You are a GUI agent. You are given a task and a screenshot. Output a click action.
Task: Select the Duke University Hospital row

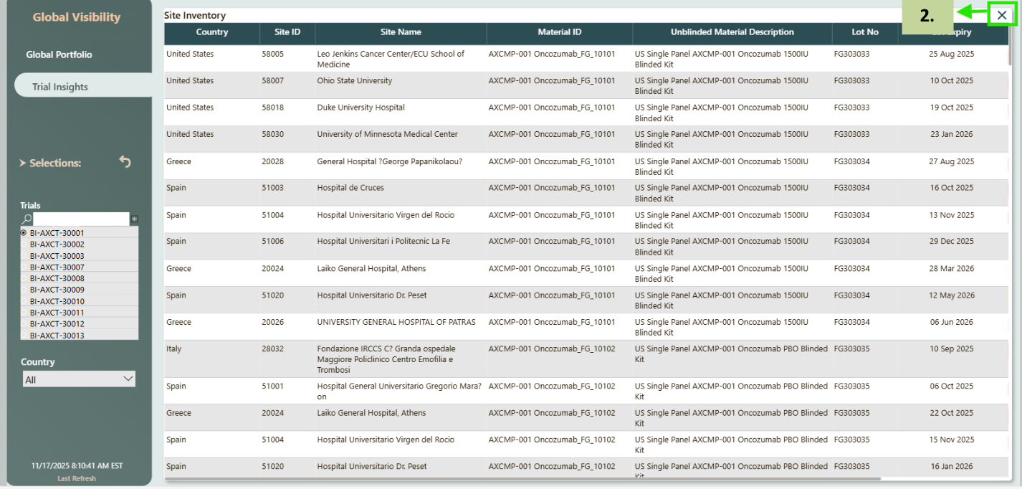pos(360,108)
